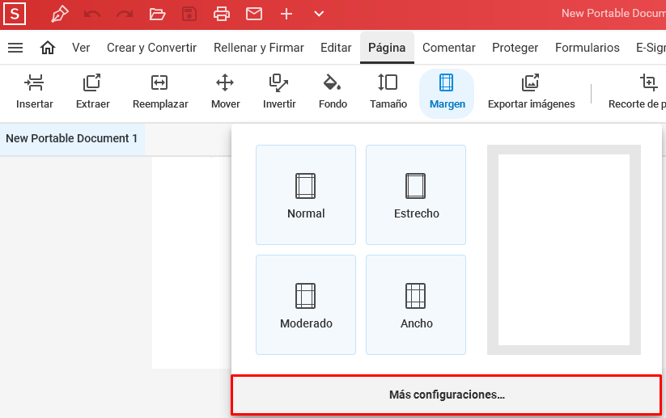
Task: Click Recorte de página tool
Action: [635, 92]
